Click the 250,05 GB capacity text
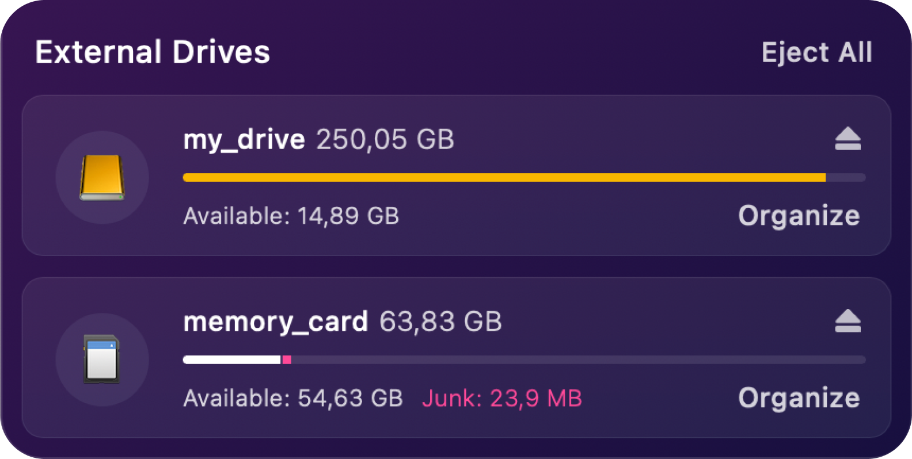The image size is (912, 459). (x=385, y=140)
